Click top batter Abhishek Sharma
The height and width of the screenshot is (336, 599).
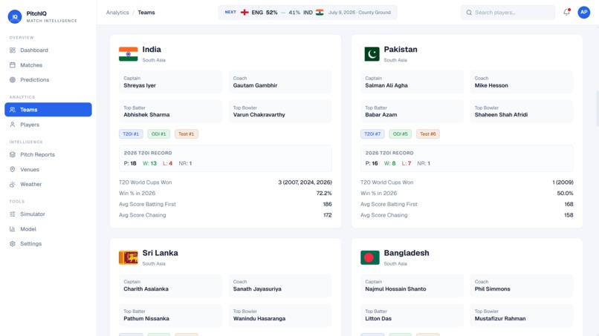[x=146, y=115]
